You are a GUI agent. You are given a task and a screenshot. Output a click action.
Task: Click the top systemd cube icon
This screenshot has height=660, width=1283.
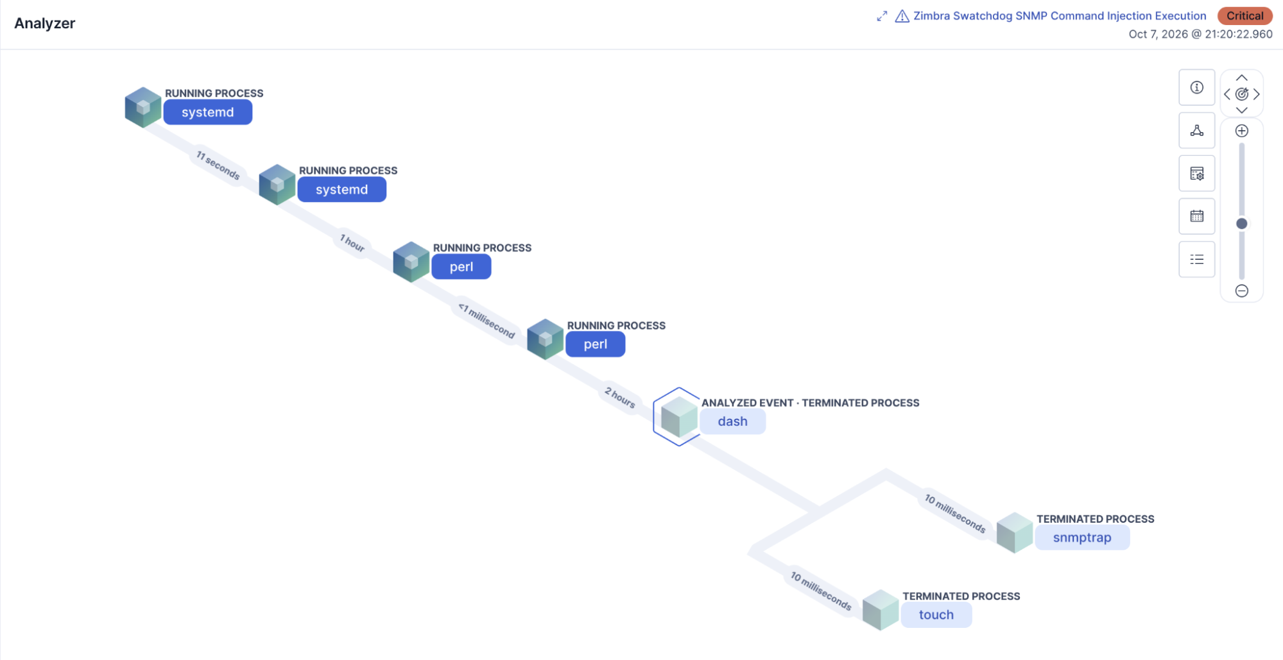(142, 107)
